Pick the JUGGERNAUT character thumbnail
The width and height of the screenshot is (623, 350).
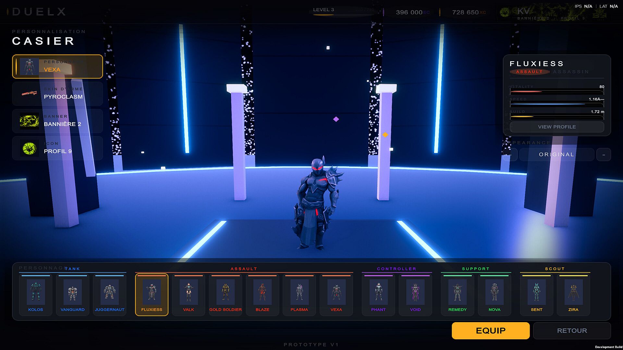tap(110, 294)
